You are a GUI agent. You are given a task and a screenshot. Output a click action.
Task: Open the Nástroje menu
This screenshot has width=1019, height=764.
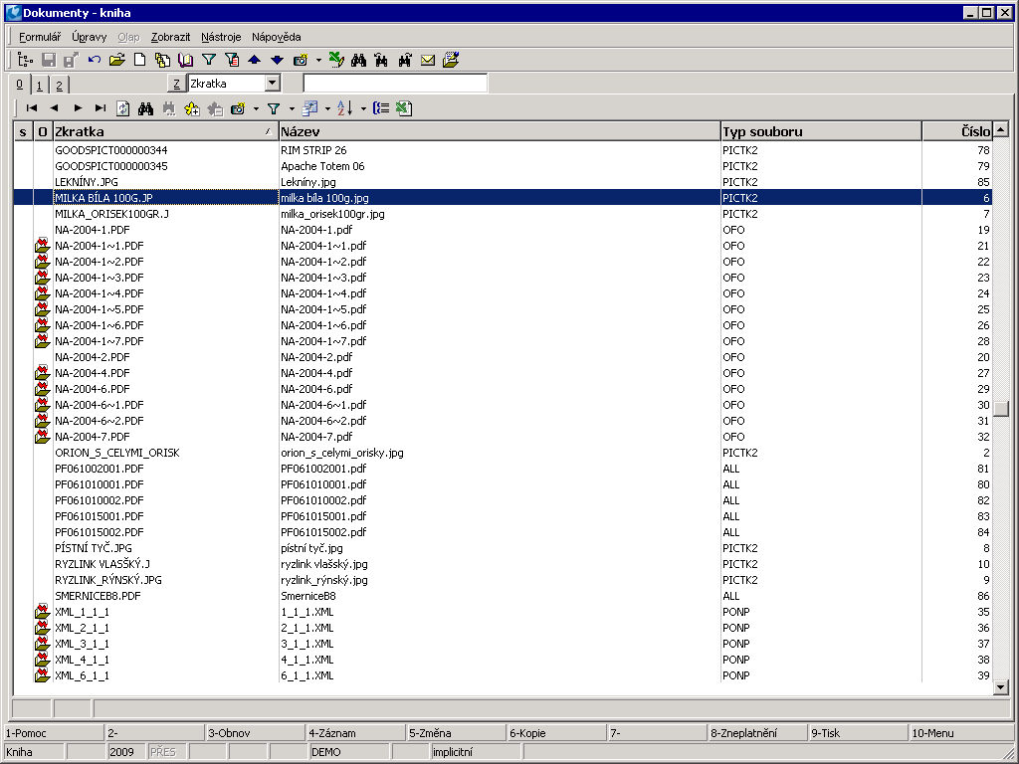click(221, 37)
